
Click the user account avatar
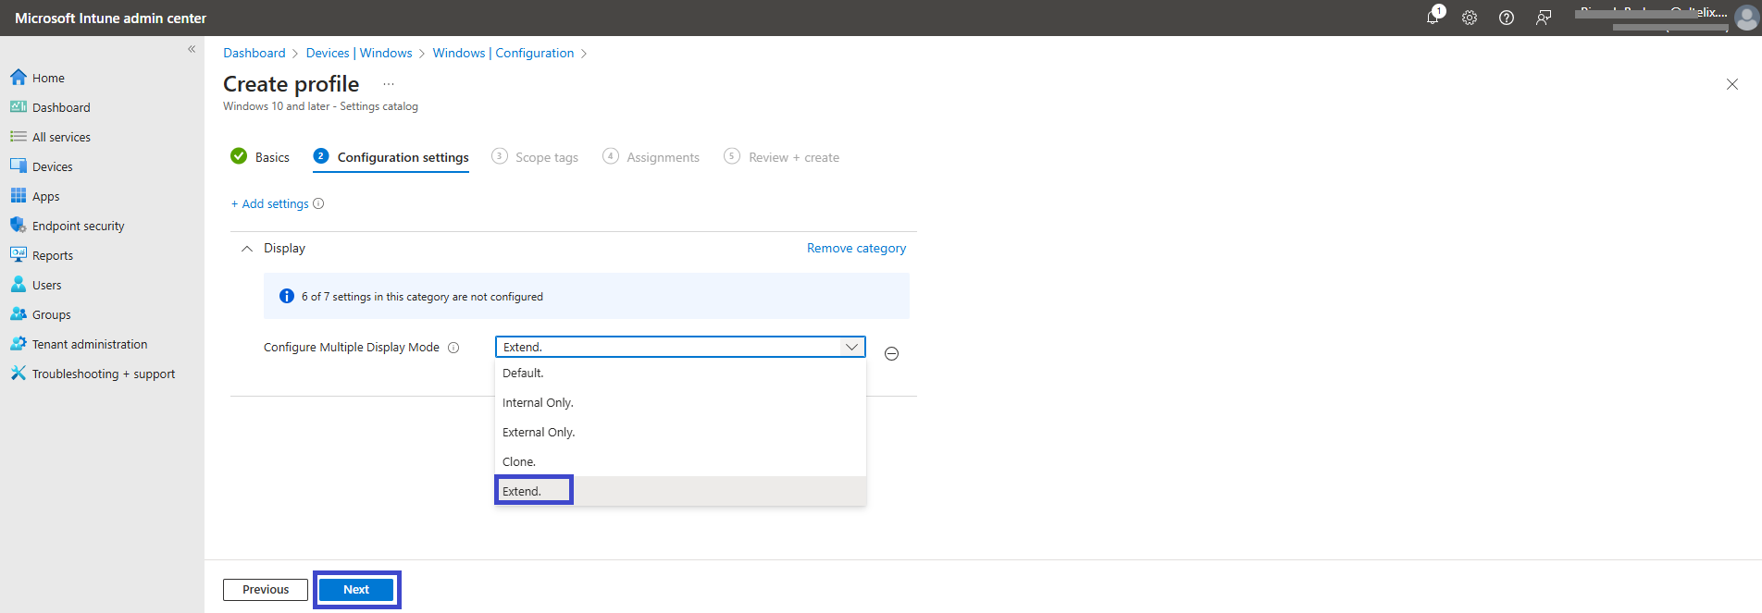click(x=1746, y=18)
